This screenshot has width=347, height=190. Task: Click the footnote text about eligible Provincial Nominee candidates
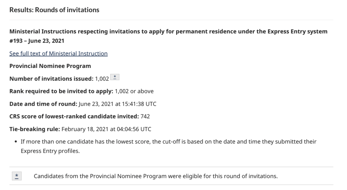(x=156, y=176)
